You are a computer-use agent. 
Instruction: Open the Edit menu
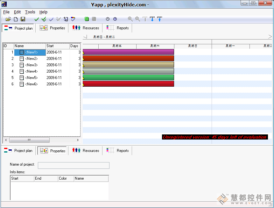[17, 12]
